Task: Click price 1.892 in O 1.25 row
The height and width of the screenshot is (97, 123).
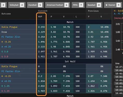Action: pyautogui.click(x=54, y=86)
